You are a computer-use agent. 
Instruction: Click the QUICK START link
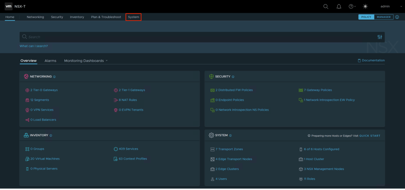[x=370, y=135]
